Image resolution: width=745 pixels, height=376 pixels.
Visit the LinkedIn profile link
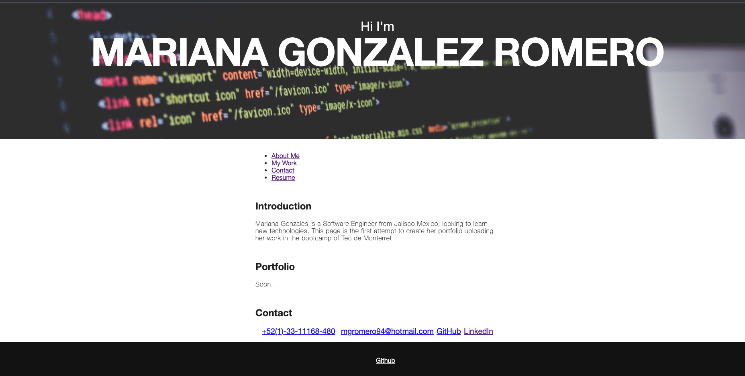478,331
